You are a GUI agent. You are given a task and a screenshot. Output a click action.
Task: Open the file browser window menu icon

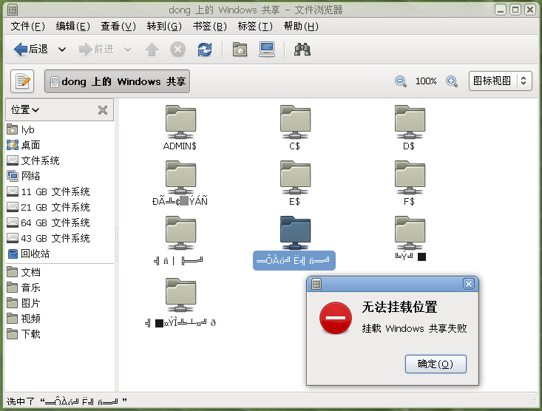pyautogui.click(x=13, y=10)
